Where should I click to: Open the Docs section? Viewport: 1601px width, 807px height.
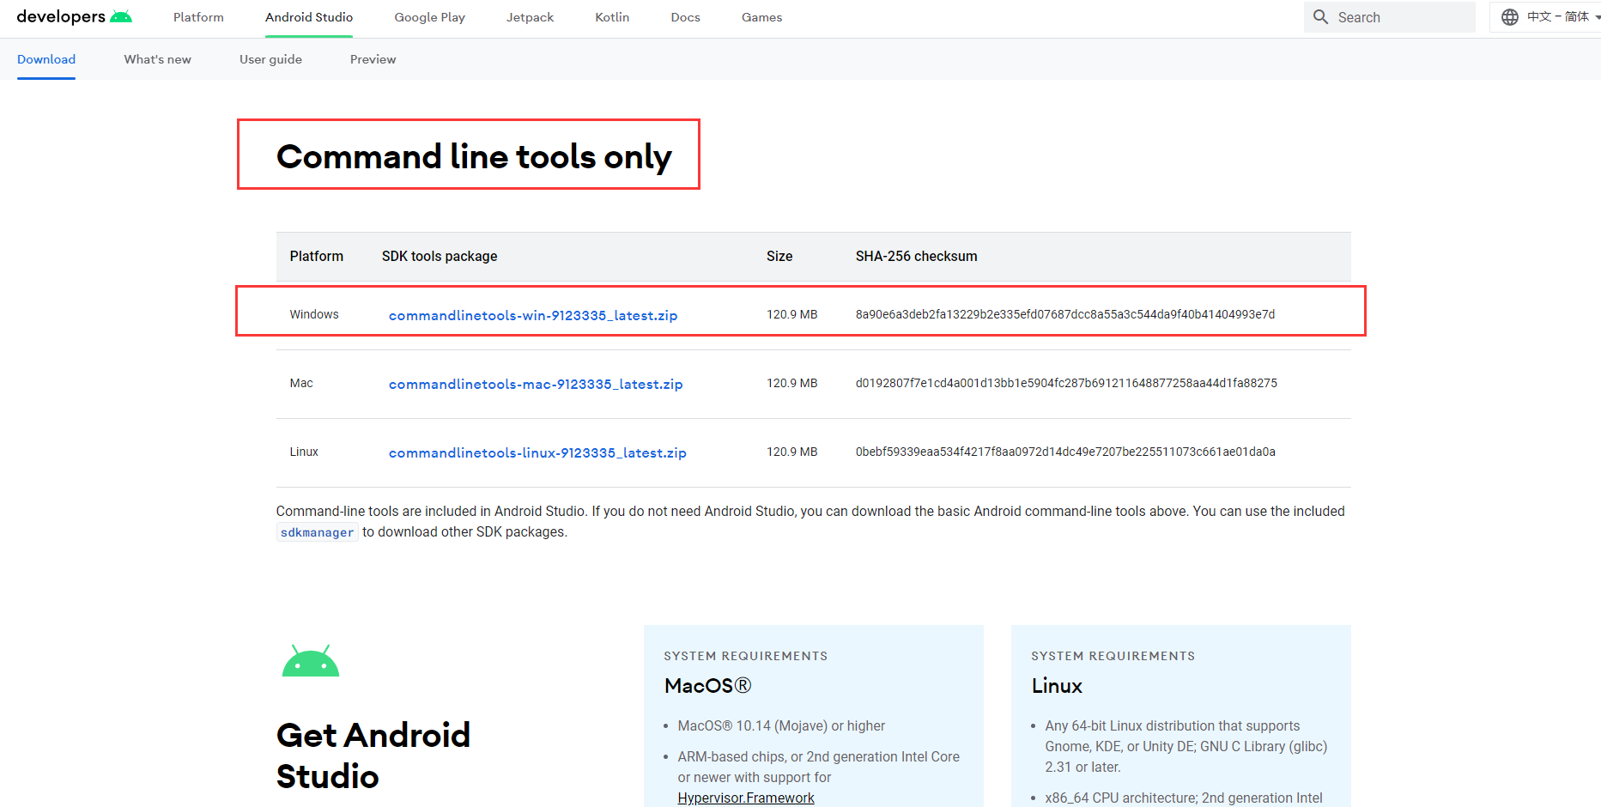coord(685,17)
